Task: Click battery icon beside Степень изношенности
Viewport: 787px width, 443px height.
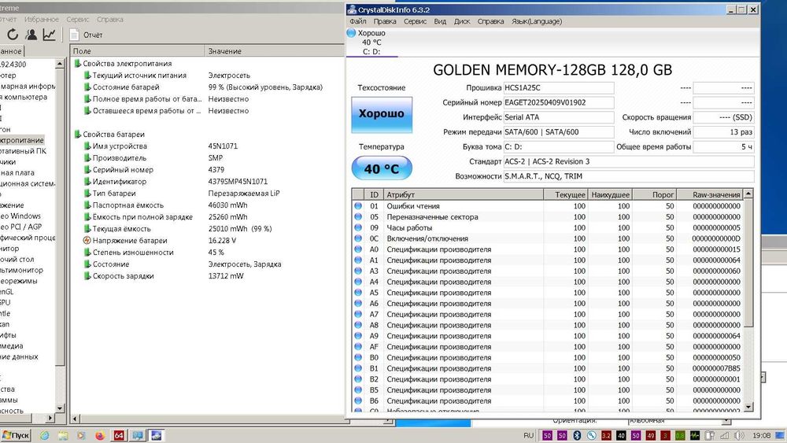Action: click(87, 252)
